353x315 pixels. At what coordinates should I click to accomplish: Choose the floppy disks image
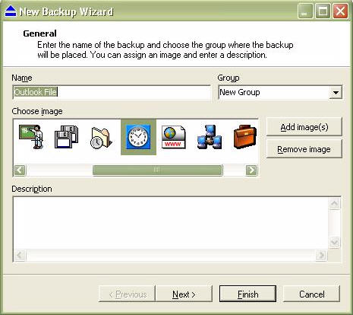click(x=67, y=137)
